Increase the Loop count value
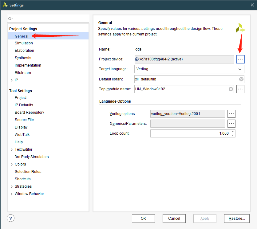 [x=233, y=132]
